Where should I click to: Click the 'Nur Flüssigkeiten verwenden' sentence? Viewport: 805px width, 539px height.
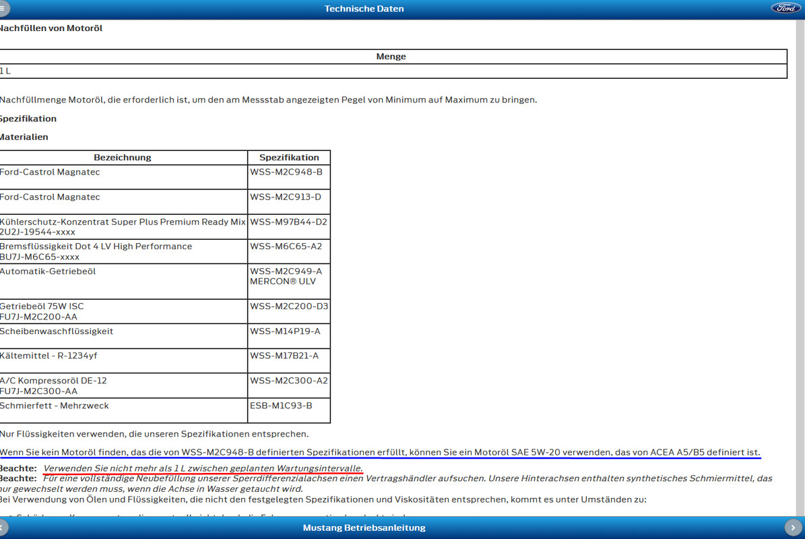[x=154, y=434]
